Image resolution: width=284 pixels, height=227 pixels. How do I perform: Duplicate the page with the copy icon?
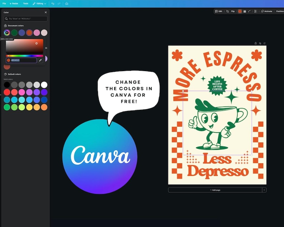(x=260, y=43)
